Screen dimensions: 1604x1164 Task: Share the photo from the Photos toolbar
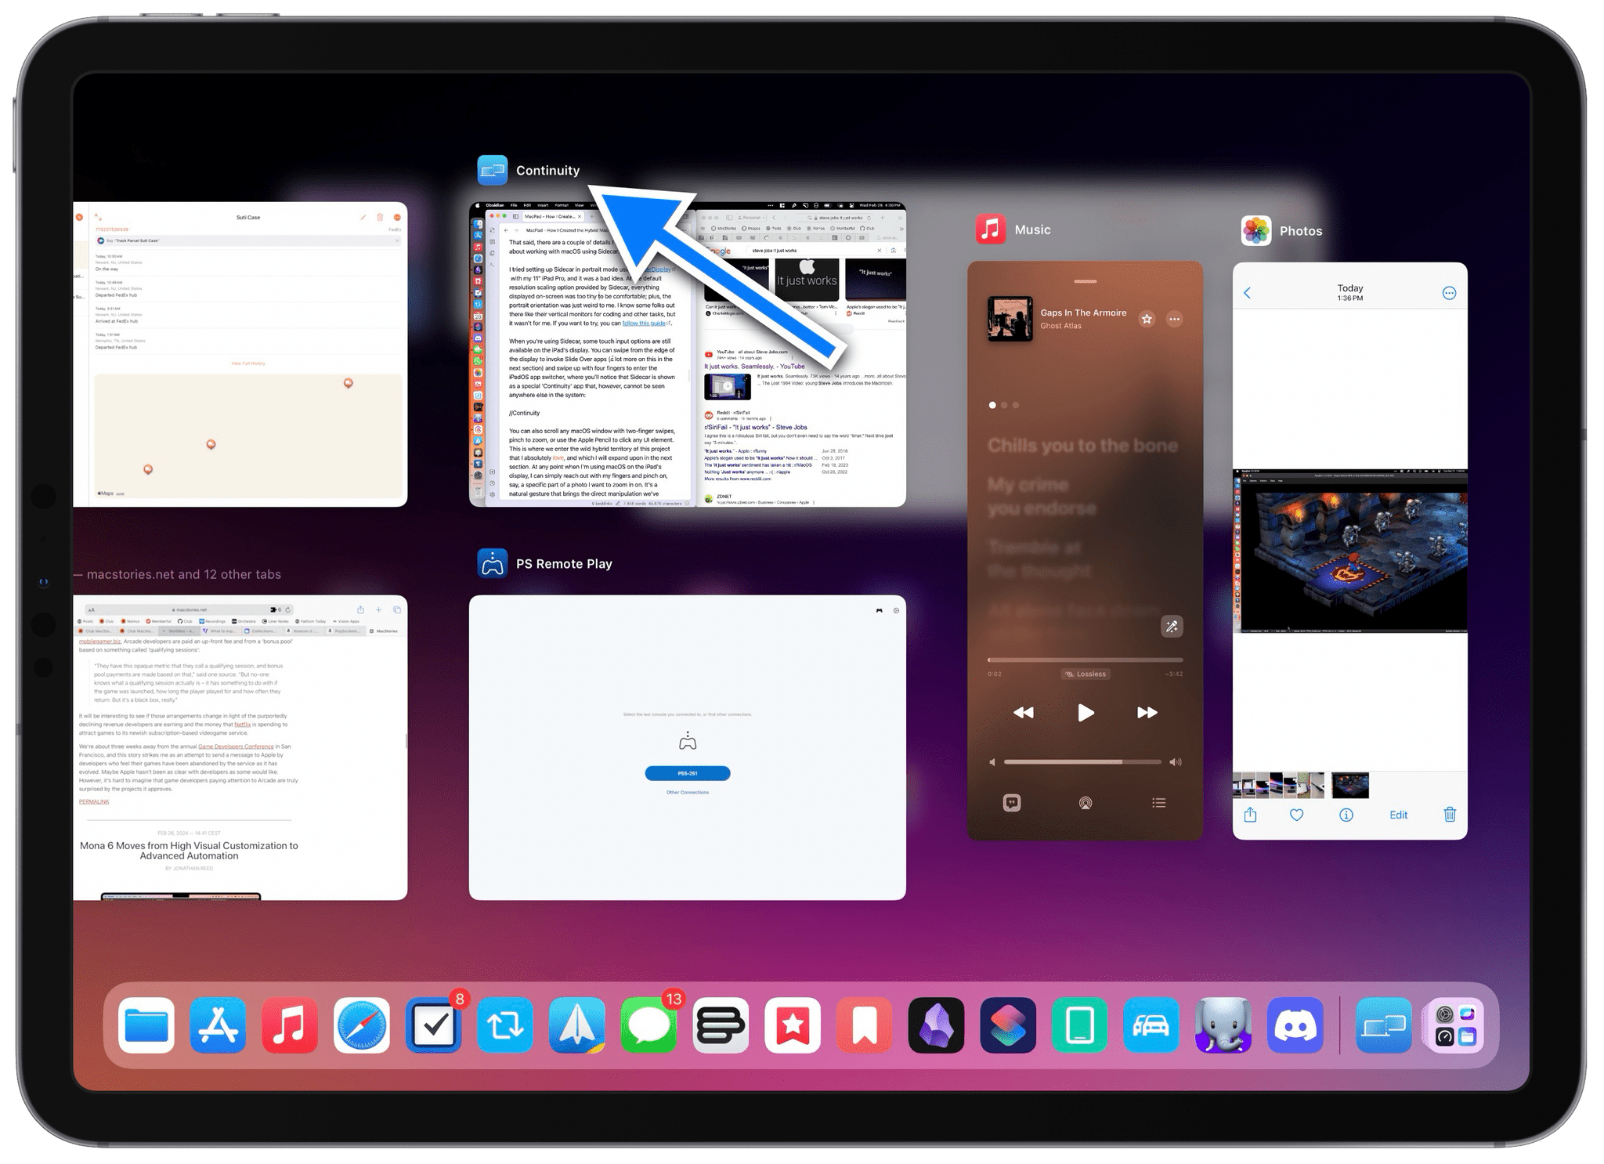(x=1250, y=815)
